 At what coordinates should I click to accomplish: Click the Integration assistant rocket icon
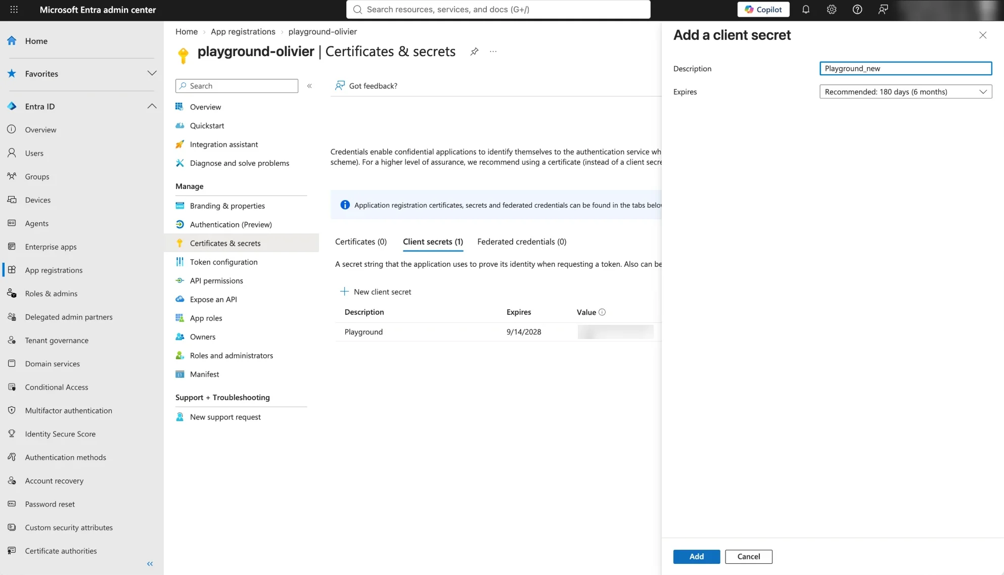click(179, 145)
